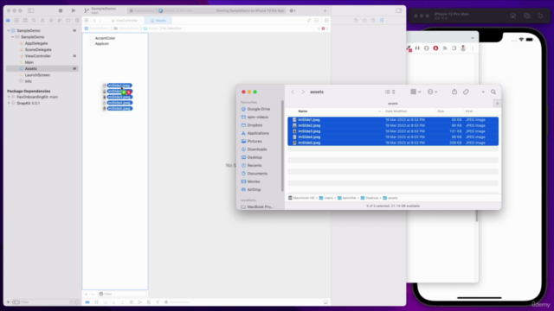
Task: Collapse the SampleDemo group folder
Action: pos(12,37)
